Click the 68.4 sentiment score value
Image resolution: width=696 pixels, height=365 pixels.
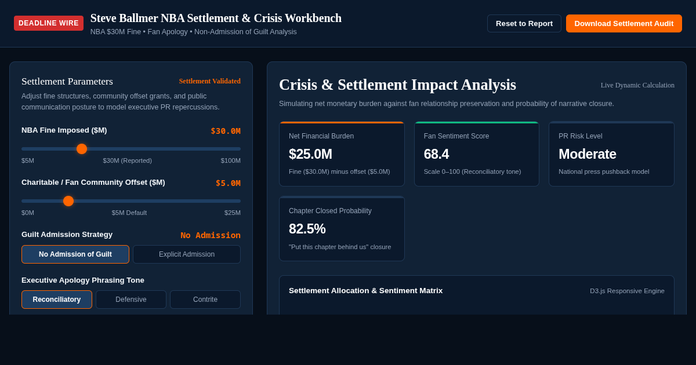pos(436,154)
